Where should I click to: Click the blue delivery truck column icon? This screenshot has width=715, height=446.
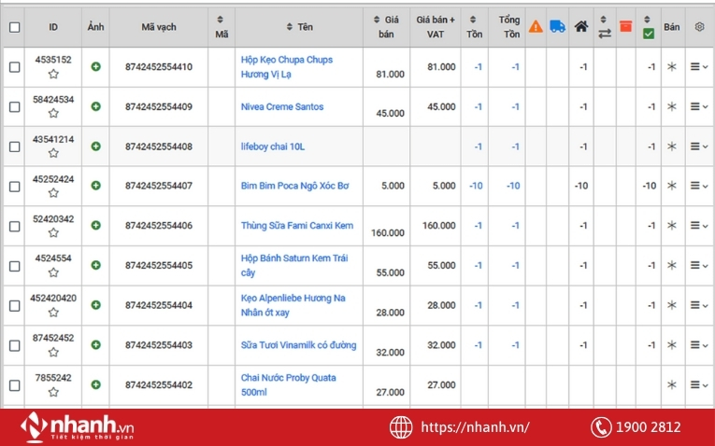558,27
